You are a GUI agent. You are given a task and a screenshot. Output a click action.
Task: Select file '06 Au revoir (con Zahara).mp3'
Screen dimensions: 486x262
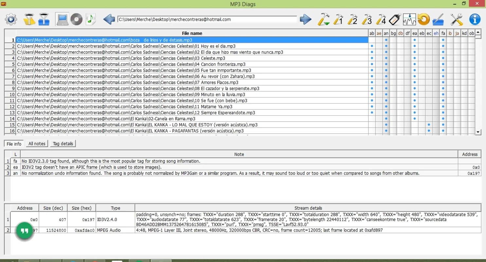coord(192,76)
